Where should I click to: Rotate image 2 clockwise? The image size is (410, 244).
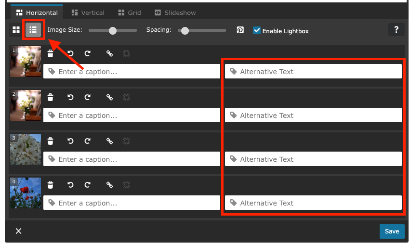[88, 97]
